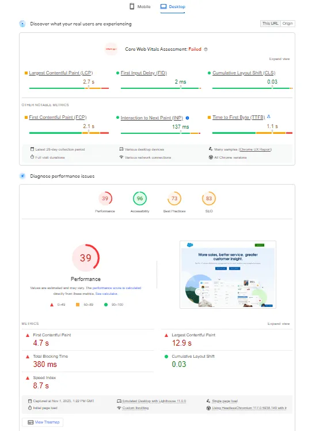Screen dimensions: 331x431
Task: Open First Contentful Paint (FCP) link
Action: pos(58,117)
